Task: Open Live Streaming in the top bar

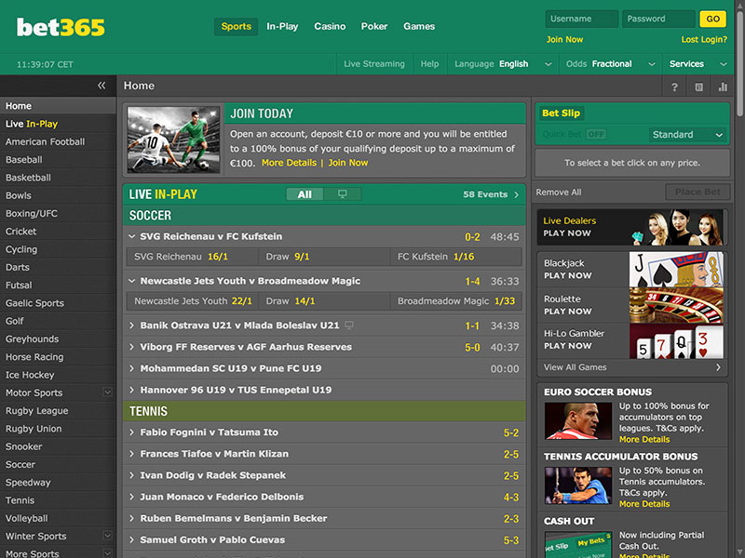Action: click(374, 64)
